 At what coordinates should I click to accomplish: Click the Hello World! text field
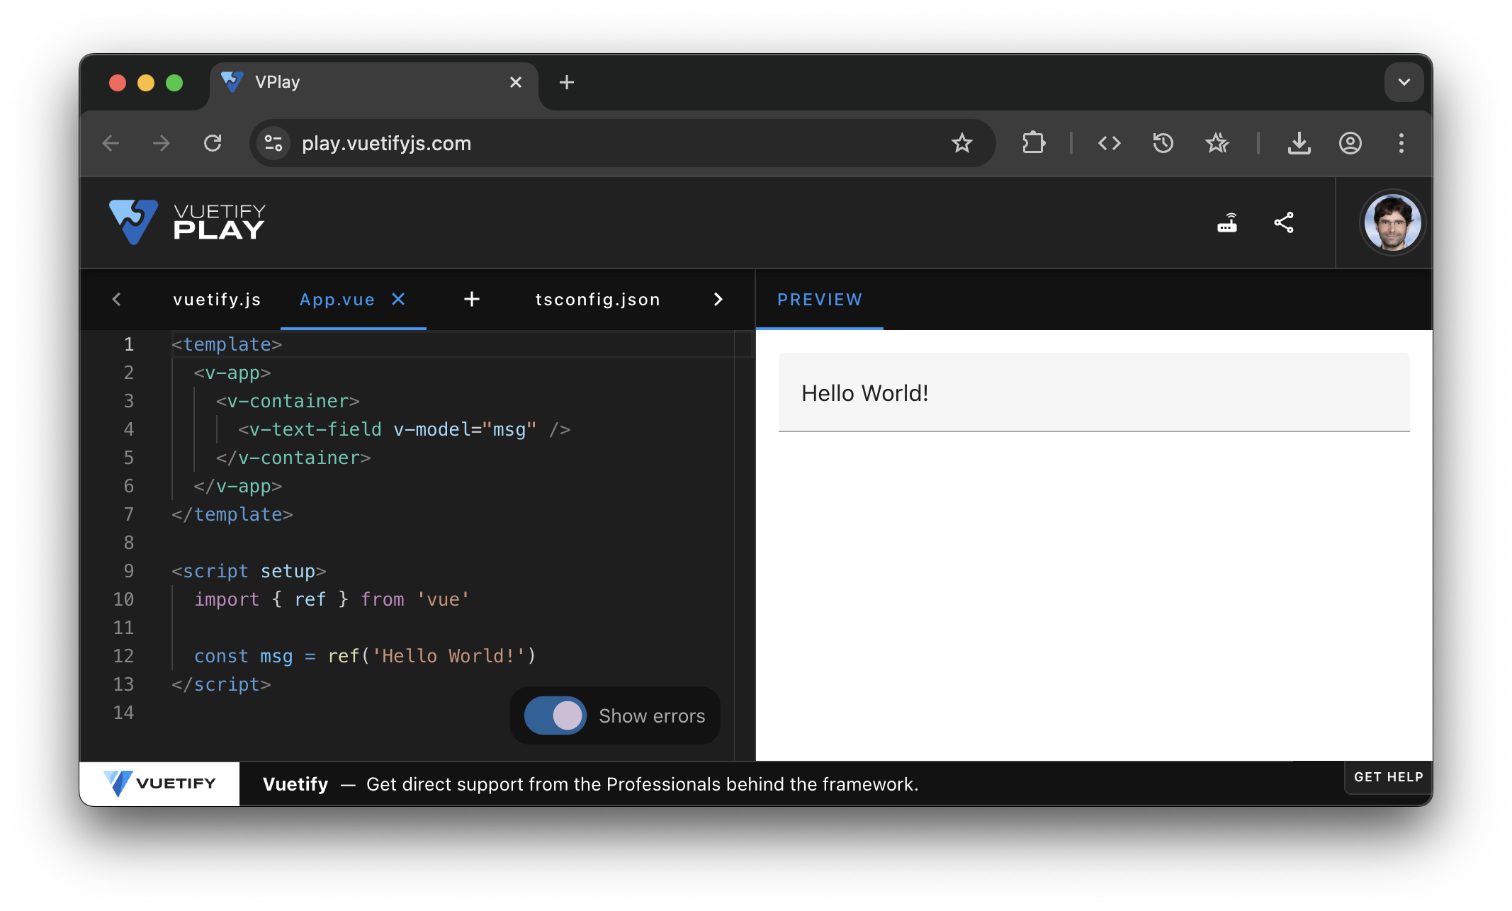[x=1094, y=392]
